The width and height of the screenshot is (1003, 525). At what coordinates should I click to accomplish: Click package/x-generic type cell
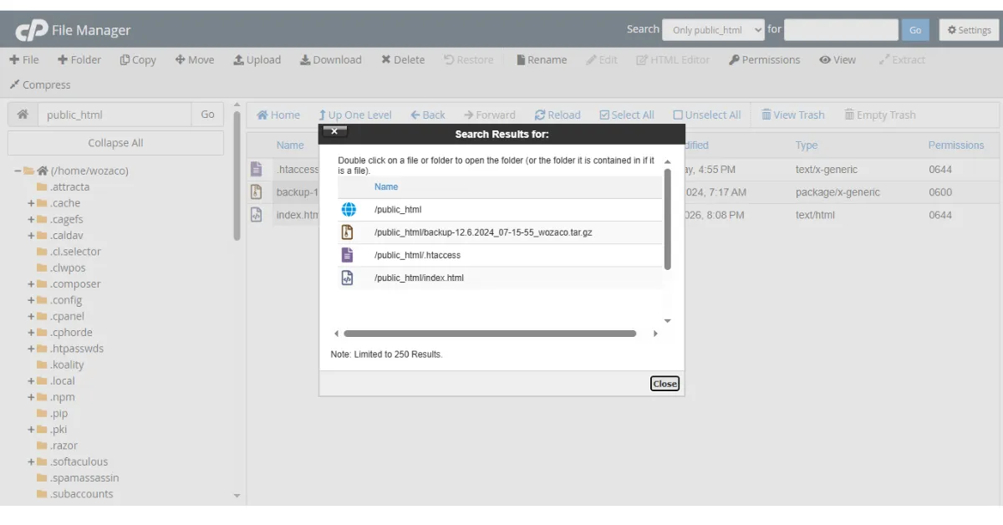click(x=838, y=192)
